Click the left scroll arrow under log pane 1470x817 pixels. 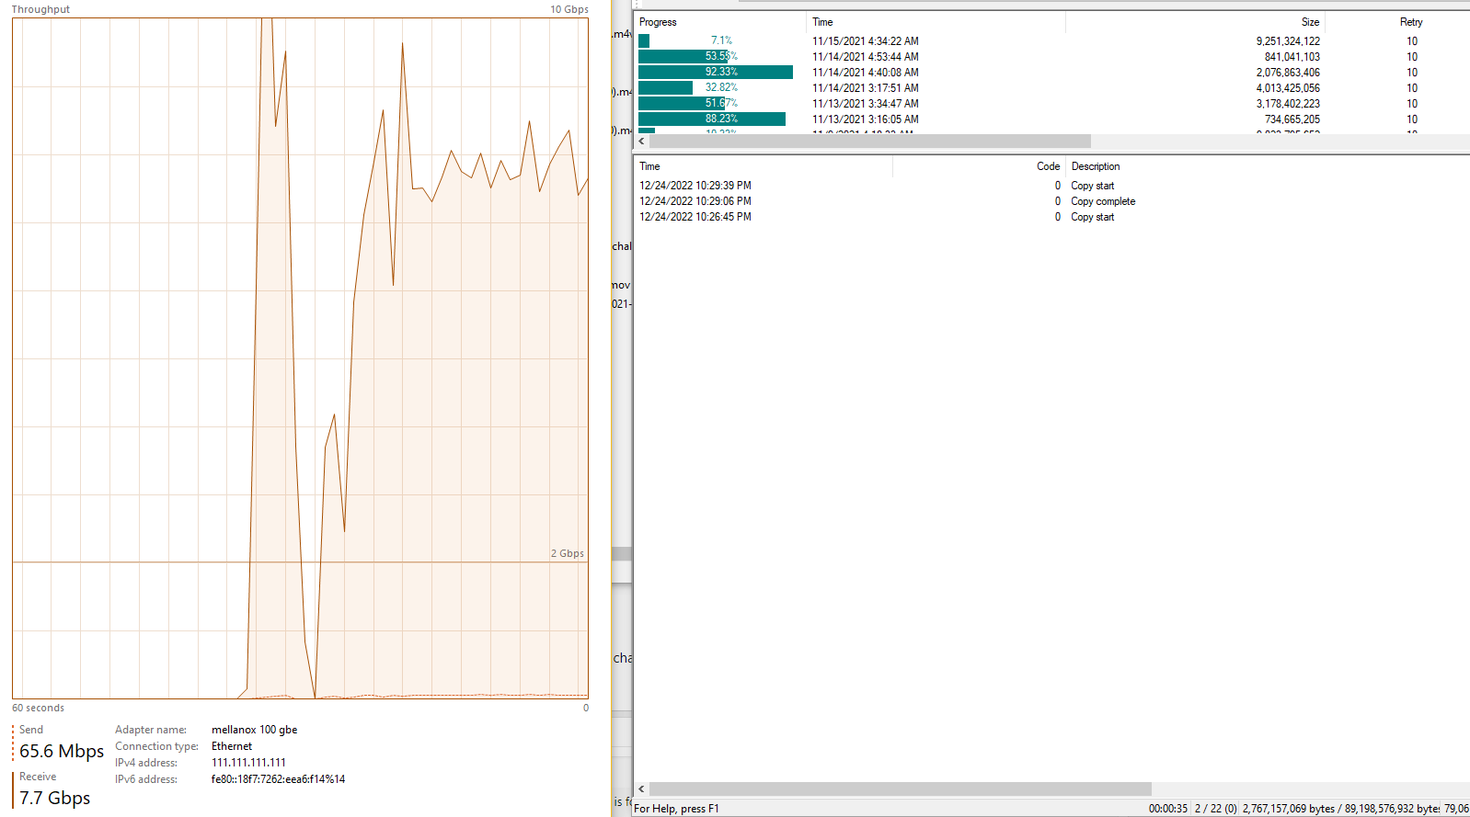[x=641, y=789]
